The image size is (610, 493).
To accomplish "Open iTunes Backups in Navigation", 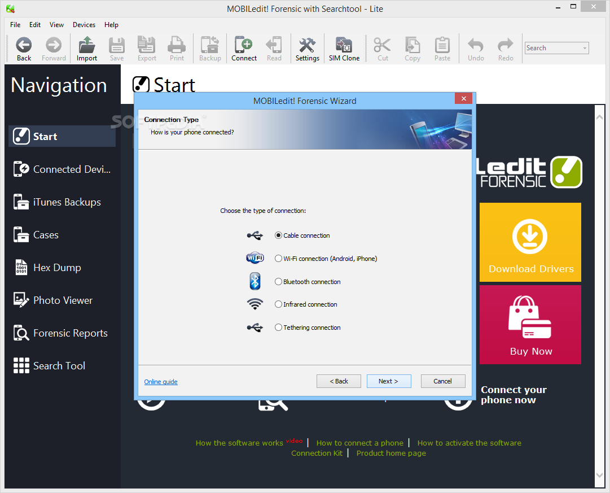I will pos(62,202).
